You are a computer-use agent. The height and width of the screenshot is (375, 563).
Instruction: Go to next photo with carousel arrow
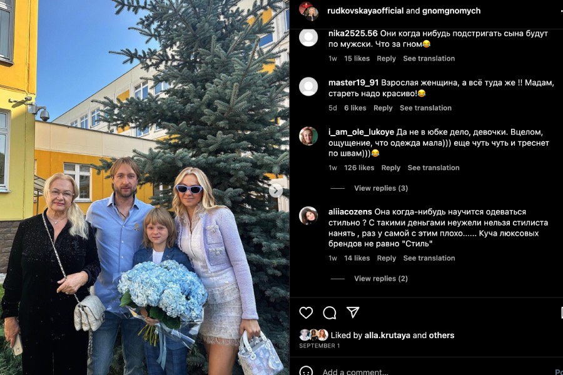[275, 191]
